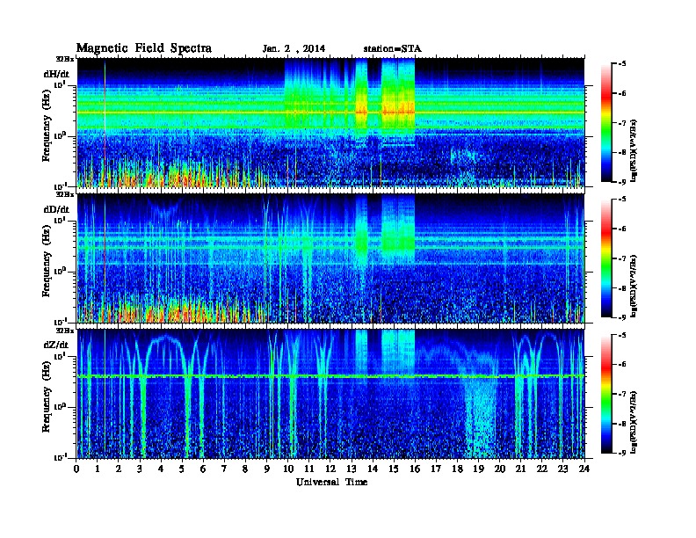Click hour 16 on the time axis

tap(415, 469)
